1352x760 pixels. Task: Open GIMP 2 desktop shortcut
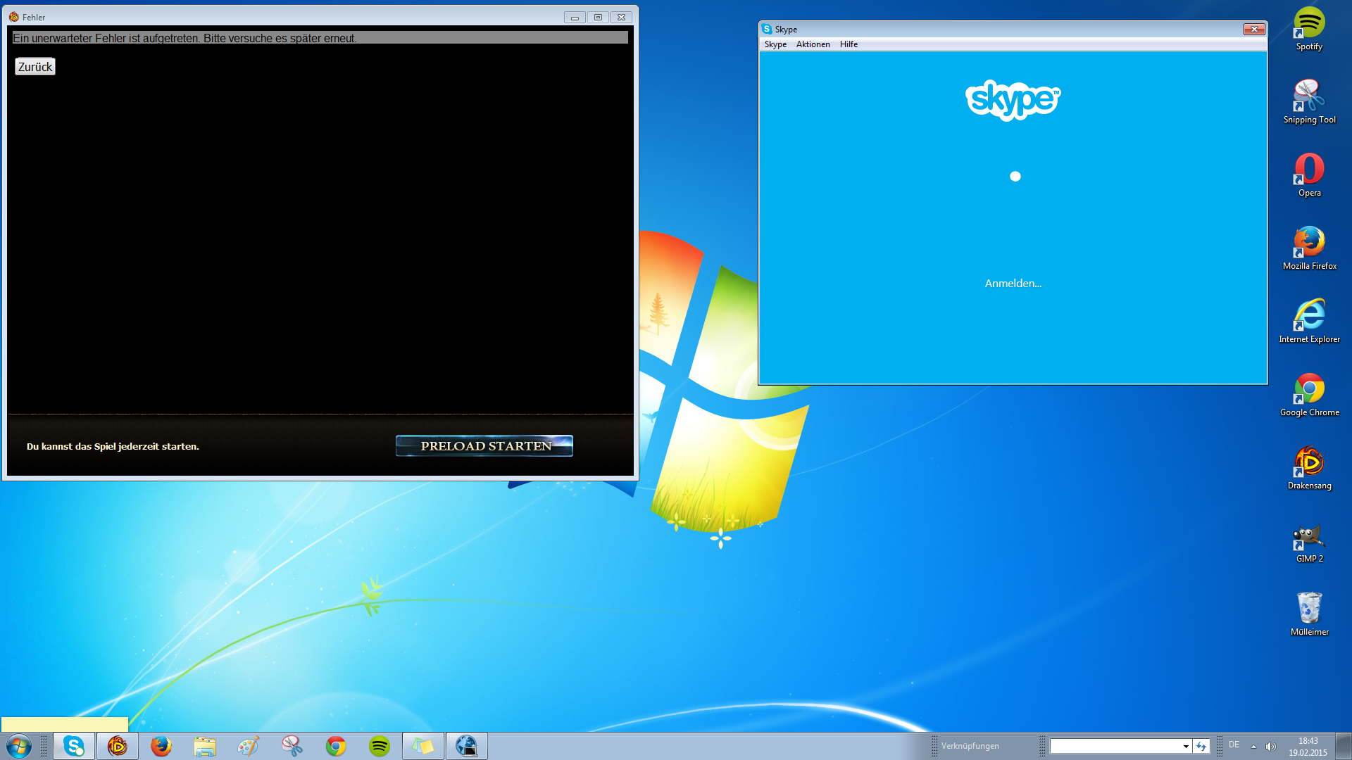tap(1309, 541)
